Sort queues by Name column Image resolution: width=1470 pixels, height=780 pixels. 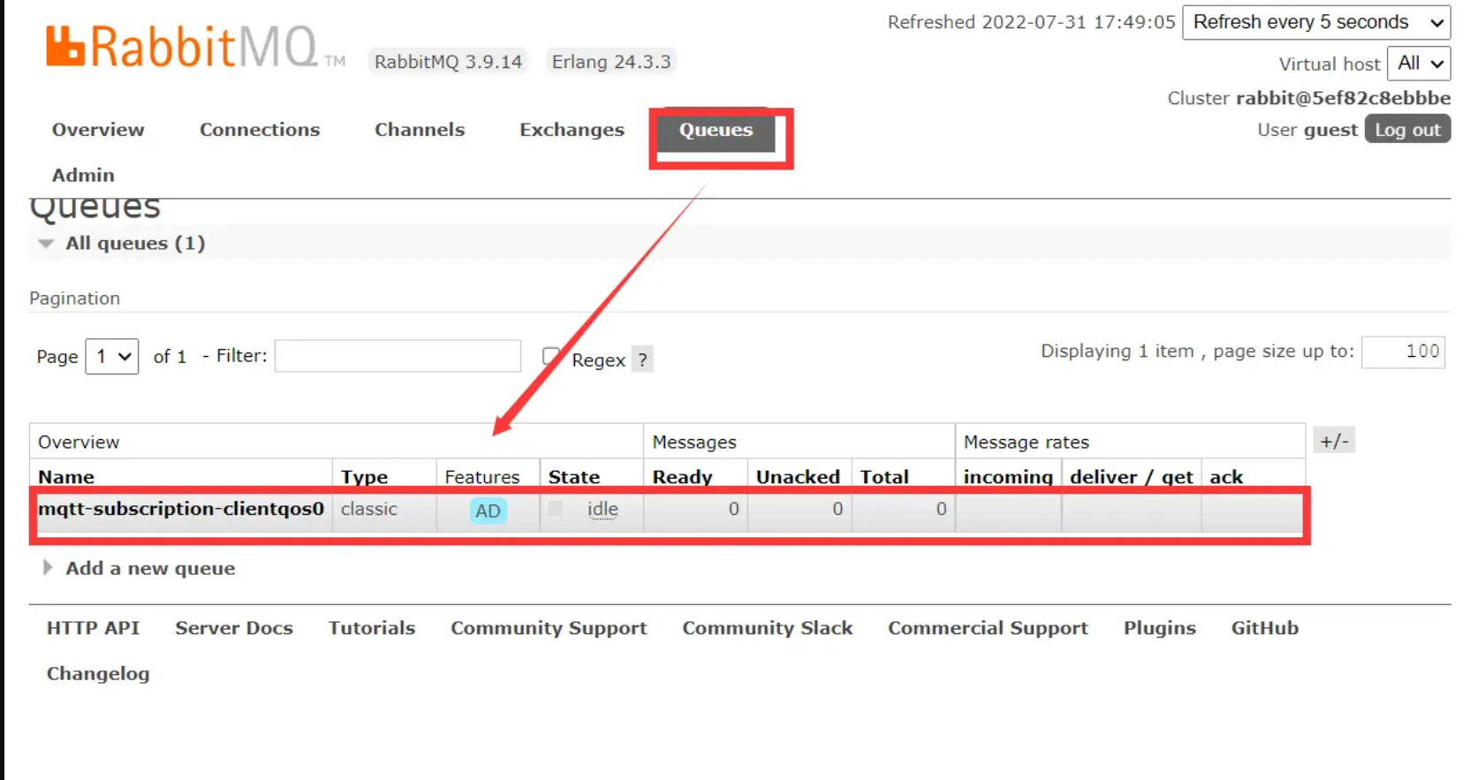coord(66,476)
